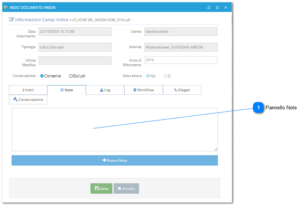
Task: Maximize the Indici Documento Arkon window
Action: pyautogui.click(x=218, y=8)
